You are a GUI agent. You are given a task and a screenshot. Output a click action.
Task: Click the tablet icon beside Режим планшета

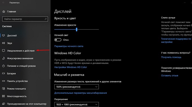click(x=3, y=89)
